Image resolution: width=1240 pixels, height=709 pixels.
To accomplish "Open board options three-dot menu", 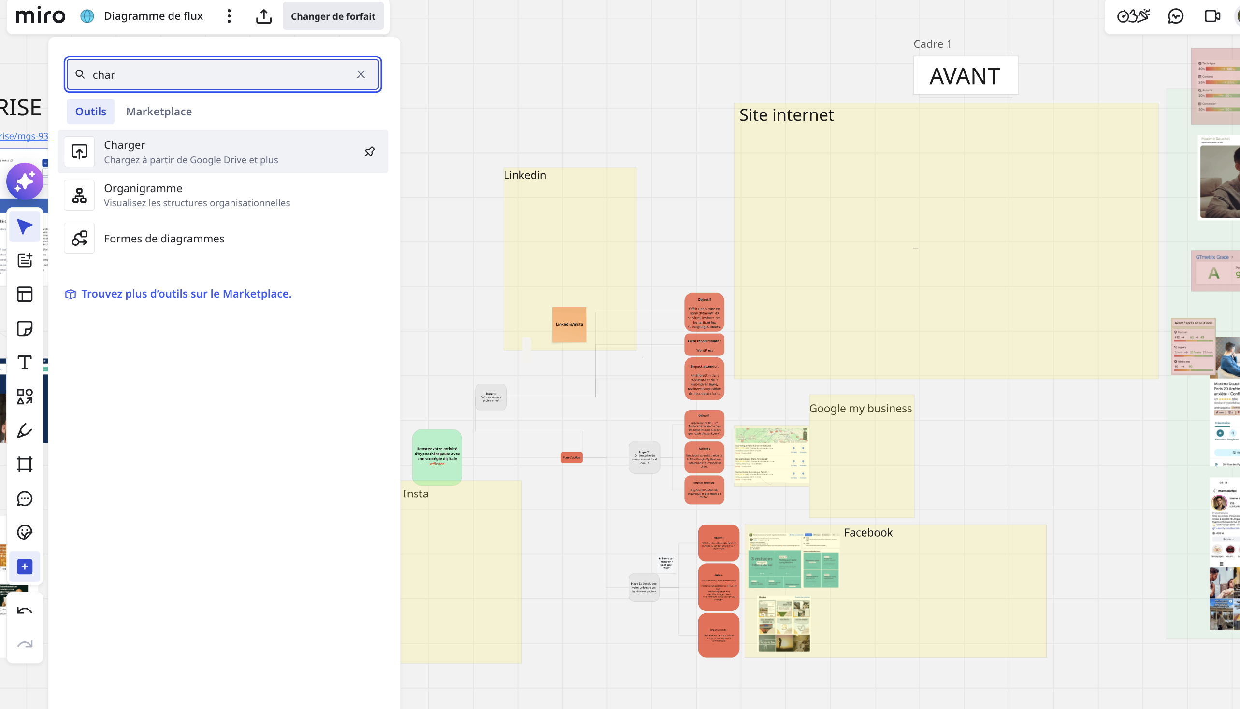I will (x=229, y=16).
